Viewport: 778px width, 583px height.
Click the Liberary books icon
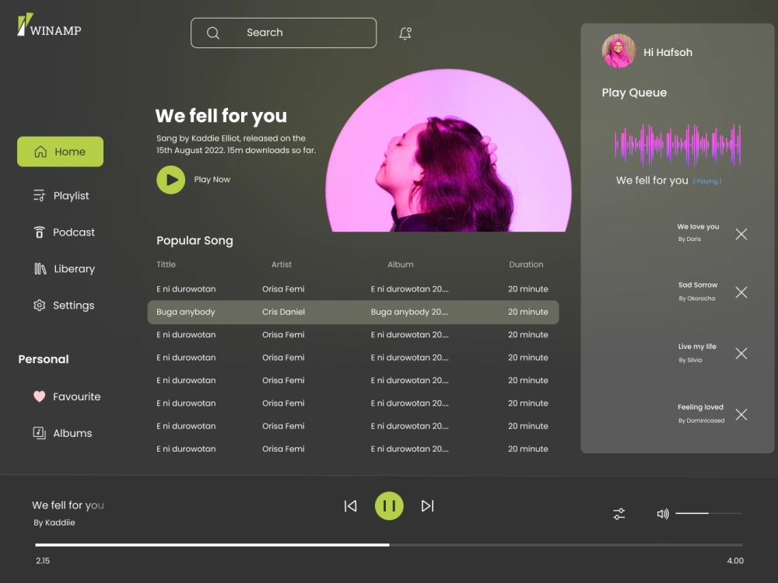click(40, 269)
